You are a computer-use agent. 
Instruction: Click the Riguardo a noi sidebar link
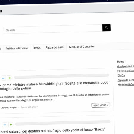click(126, 80)
